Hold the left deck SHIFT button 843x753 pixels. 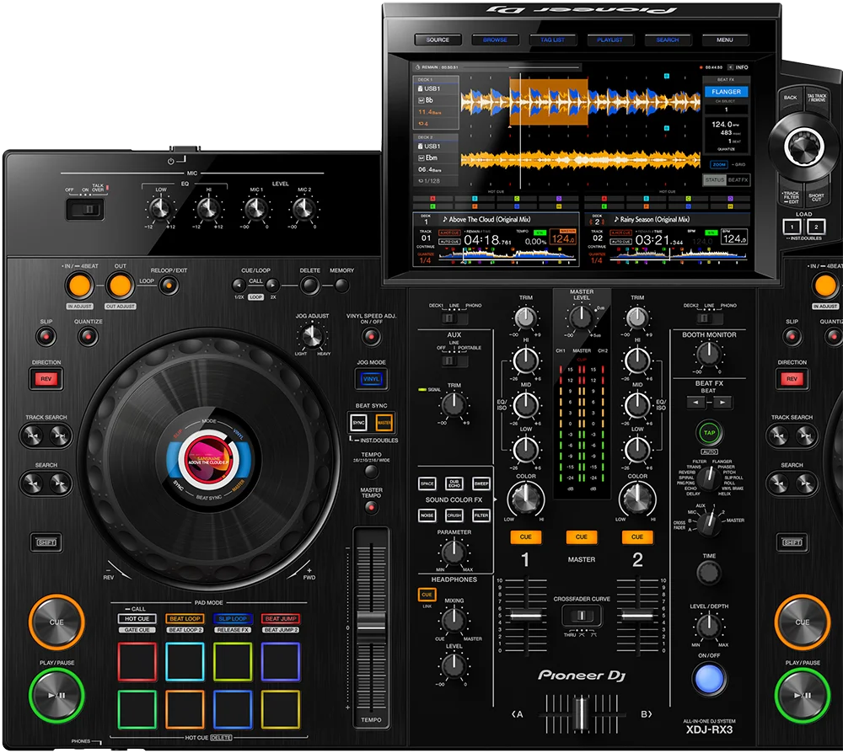(46, 542)
